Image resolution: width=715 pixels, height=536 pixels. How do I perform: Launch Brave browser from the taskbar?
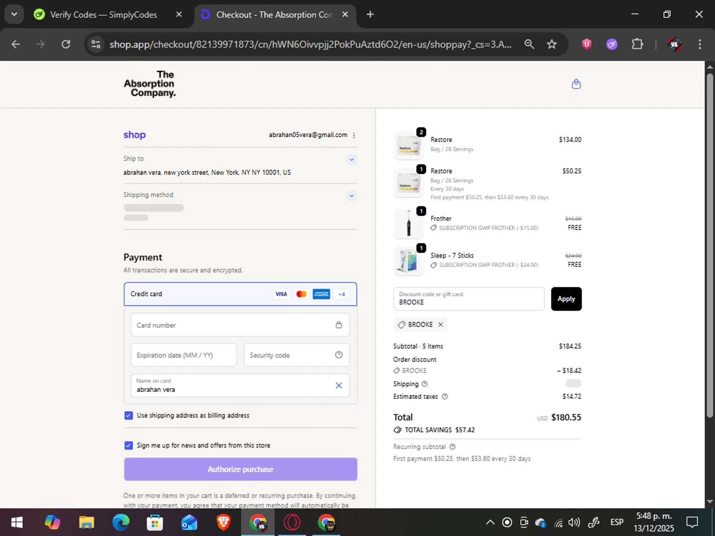pos(224,523)
